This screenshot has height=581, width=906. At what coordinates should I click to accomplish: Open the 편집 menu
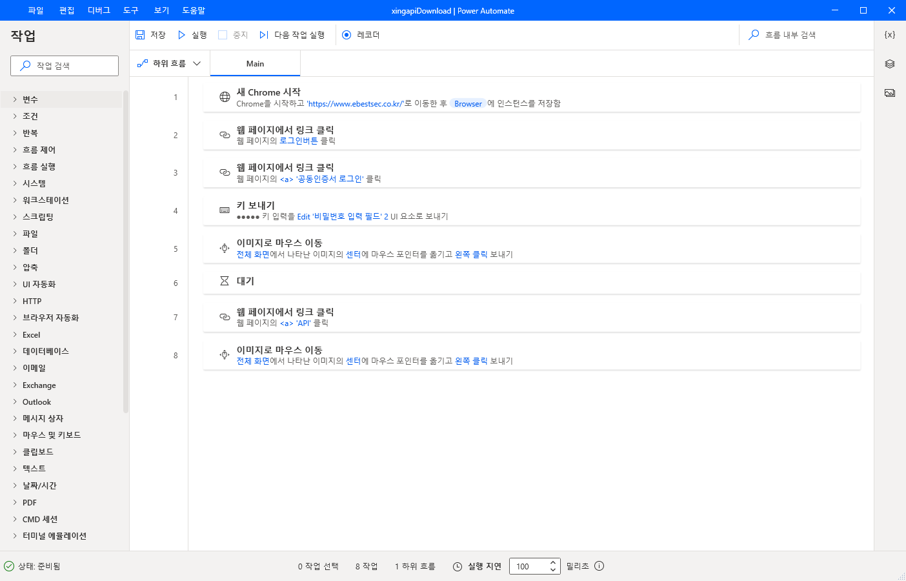(66, 10)
